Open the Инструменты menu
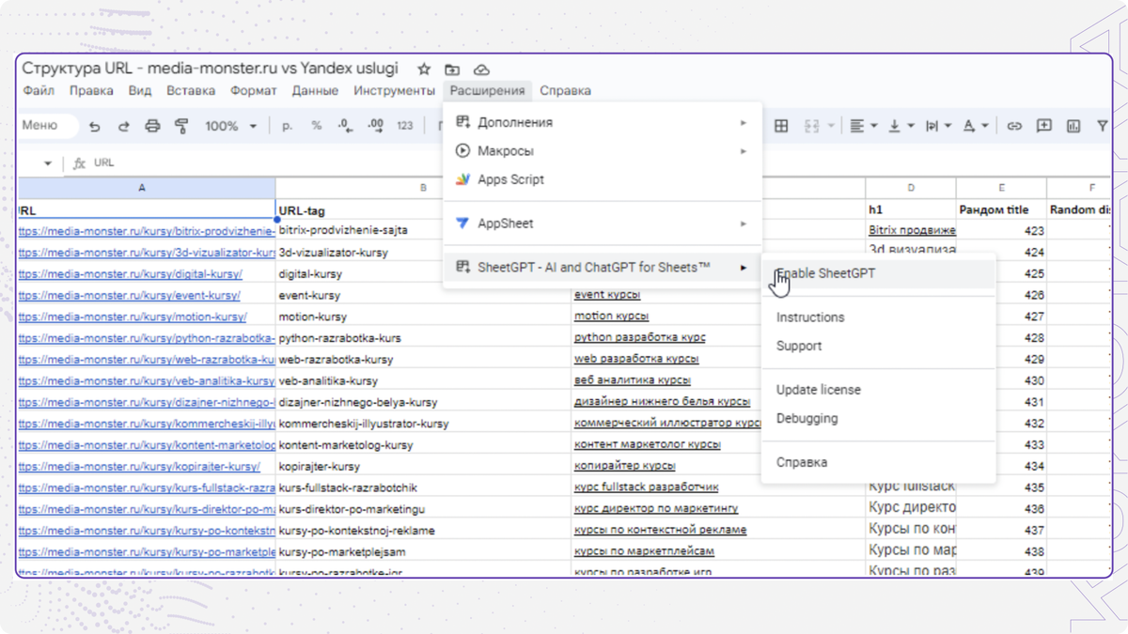The width and height of the screenshot is (1128, 634). tap(394, 91)
